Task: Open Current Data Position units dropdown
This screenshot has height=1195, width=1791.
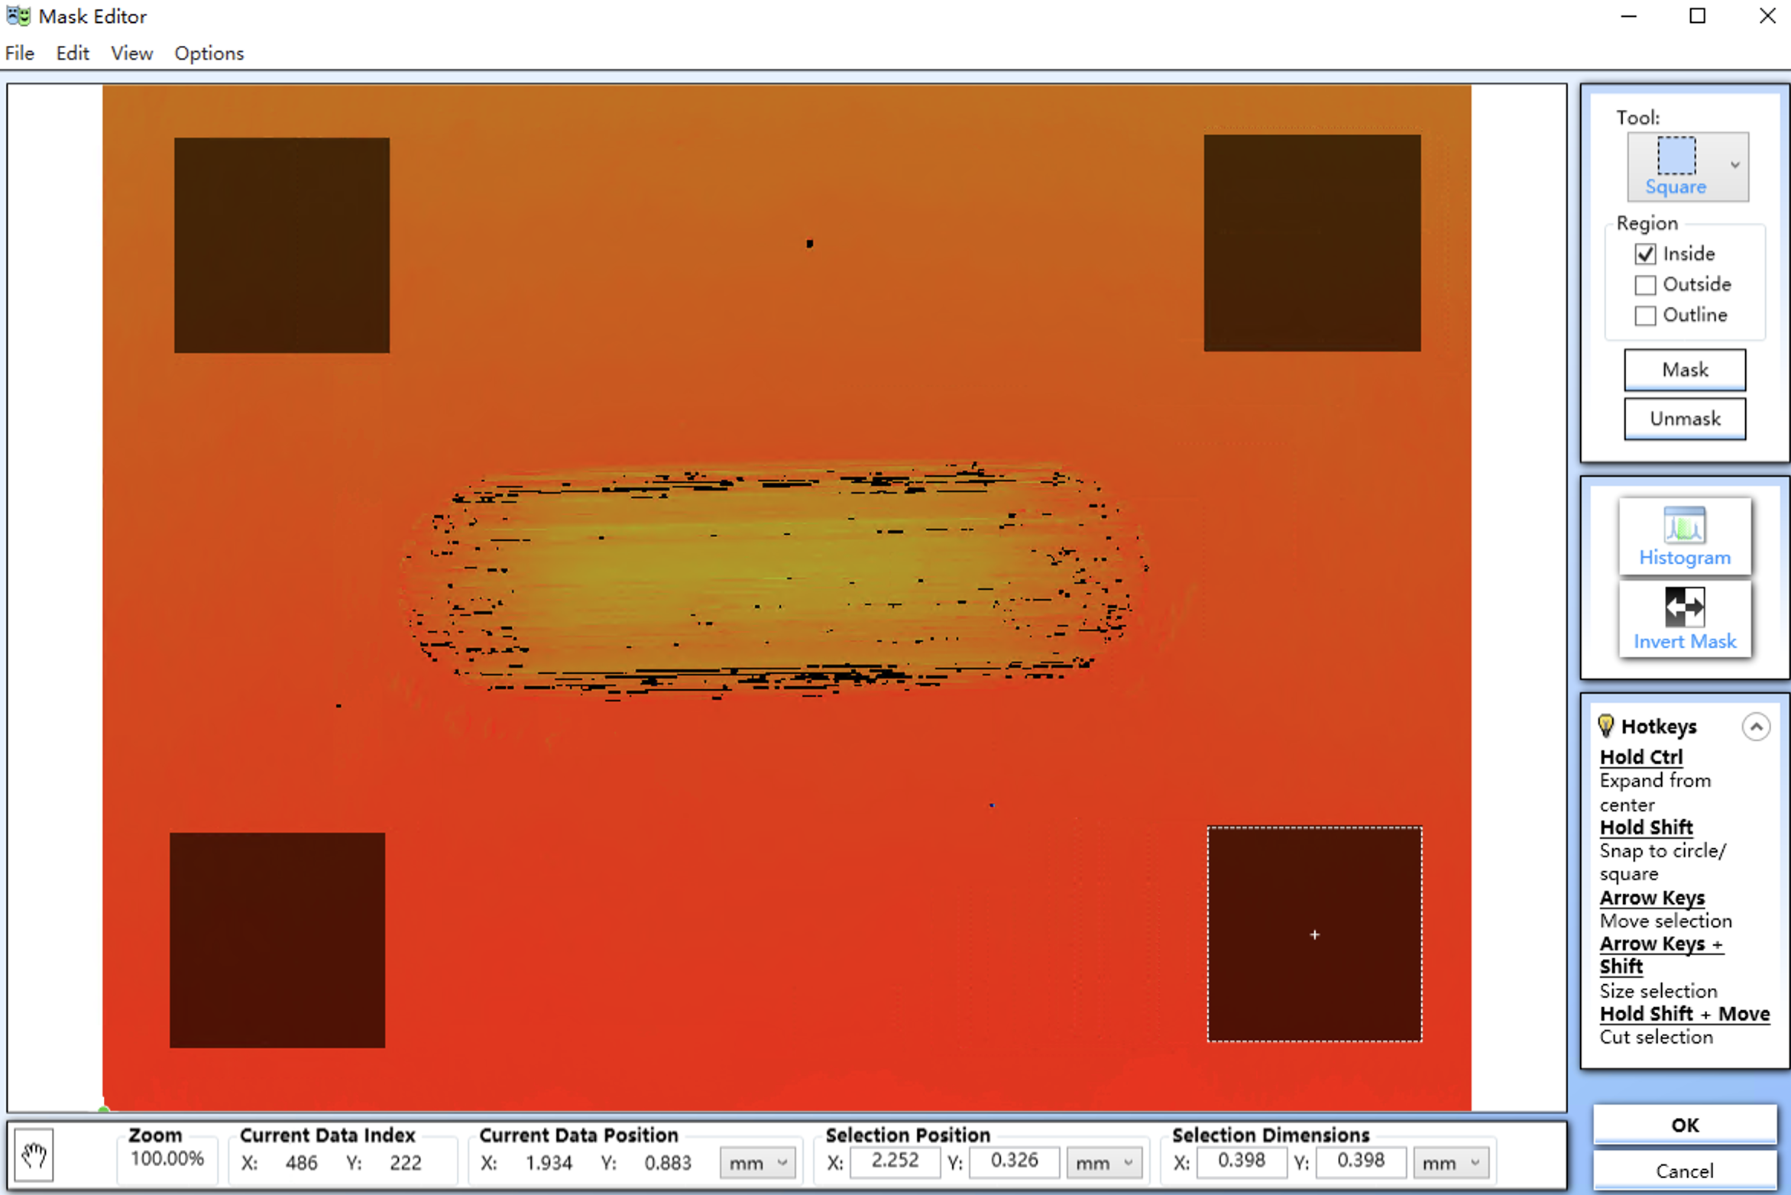Action: (757, 1163)
